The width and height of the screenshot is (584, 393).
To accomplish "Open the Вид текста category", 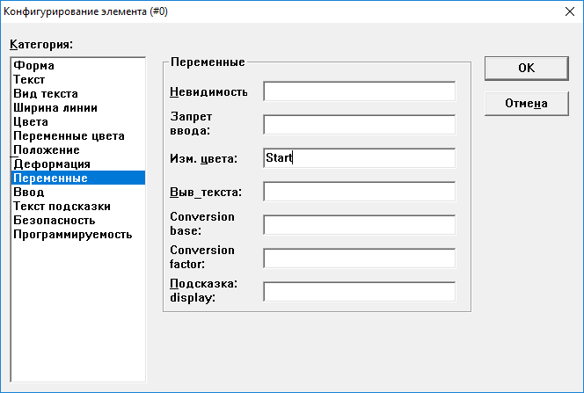I will [x=46, y=94].
